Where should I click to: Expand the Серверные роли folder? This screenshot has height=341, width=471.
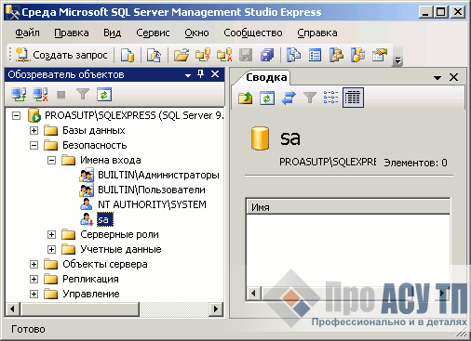point(51,235)
